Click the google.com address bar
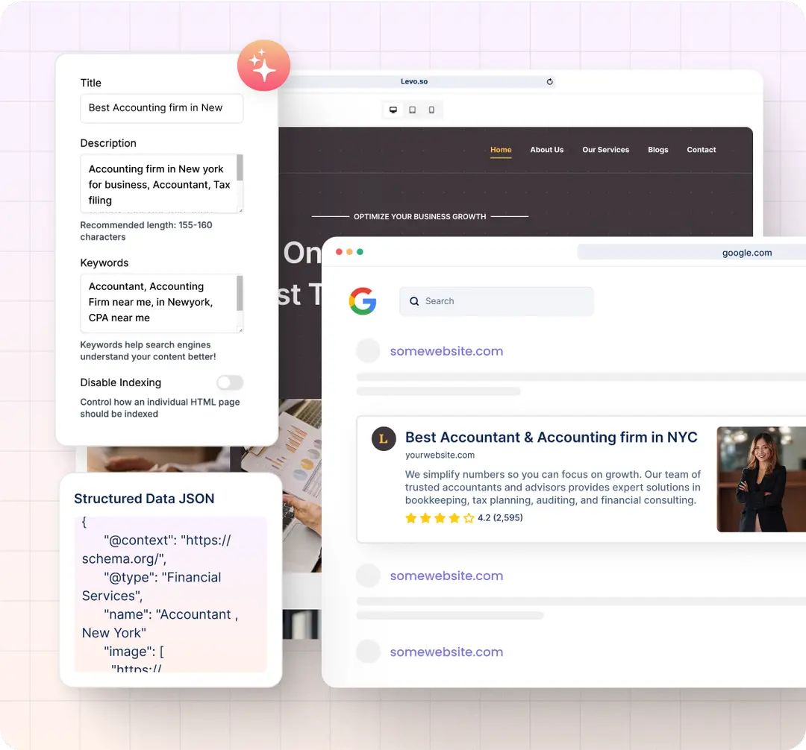Image resolution: width=806 pixels, height=750 pixels. (x=691, y=253)
